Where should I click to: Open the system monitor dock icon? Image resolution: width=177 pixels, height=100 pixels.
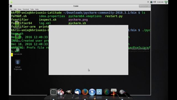[99, 92]
